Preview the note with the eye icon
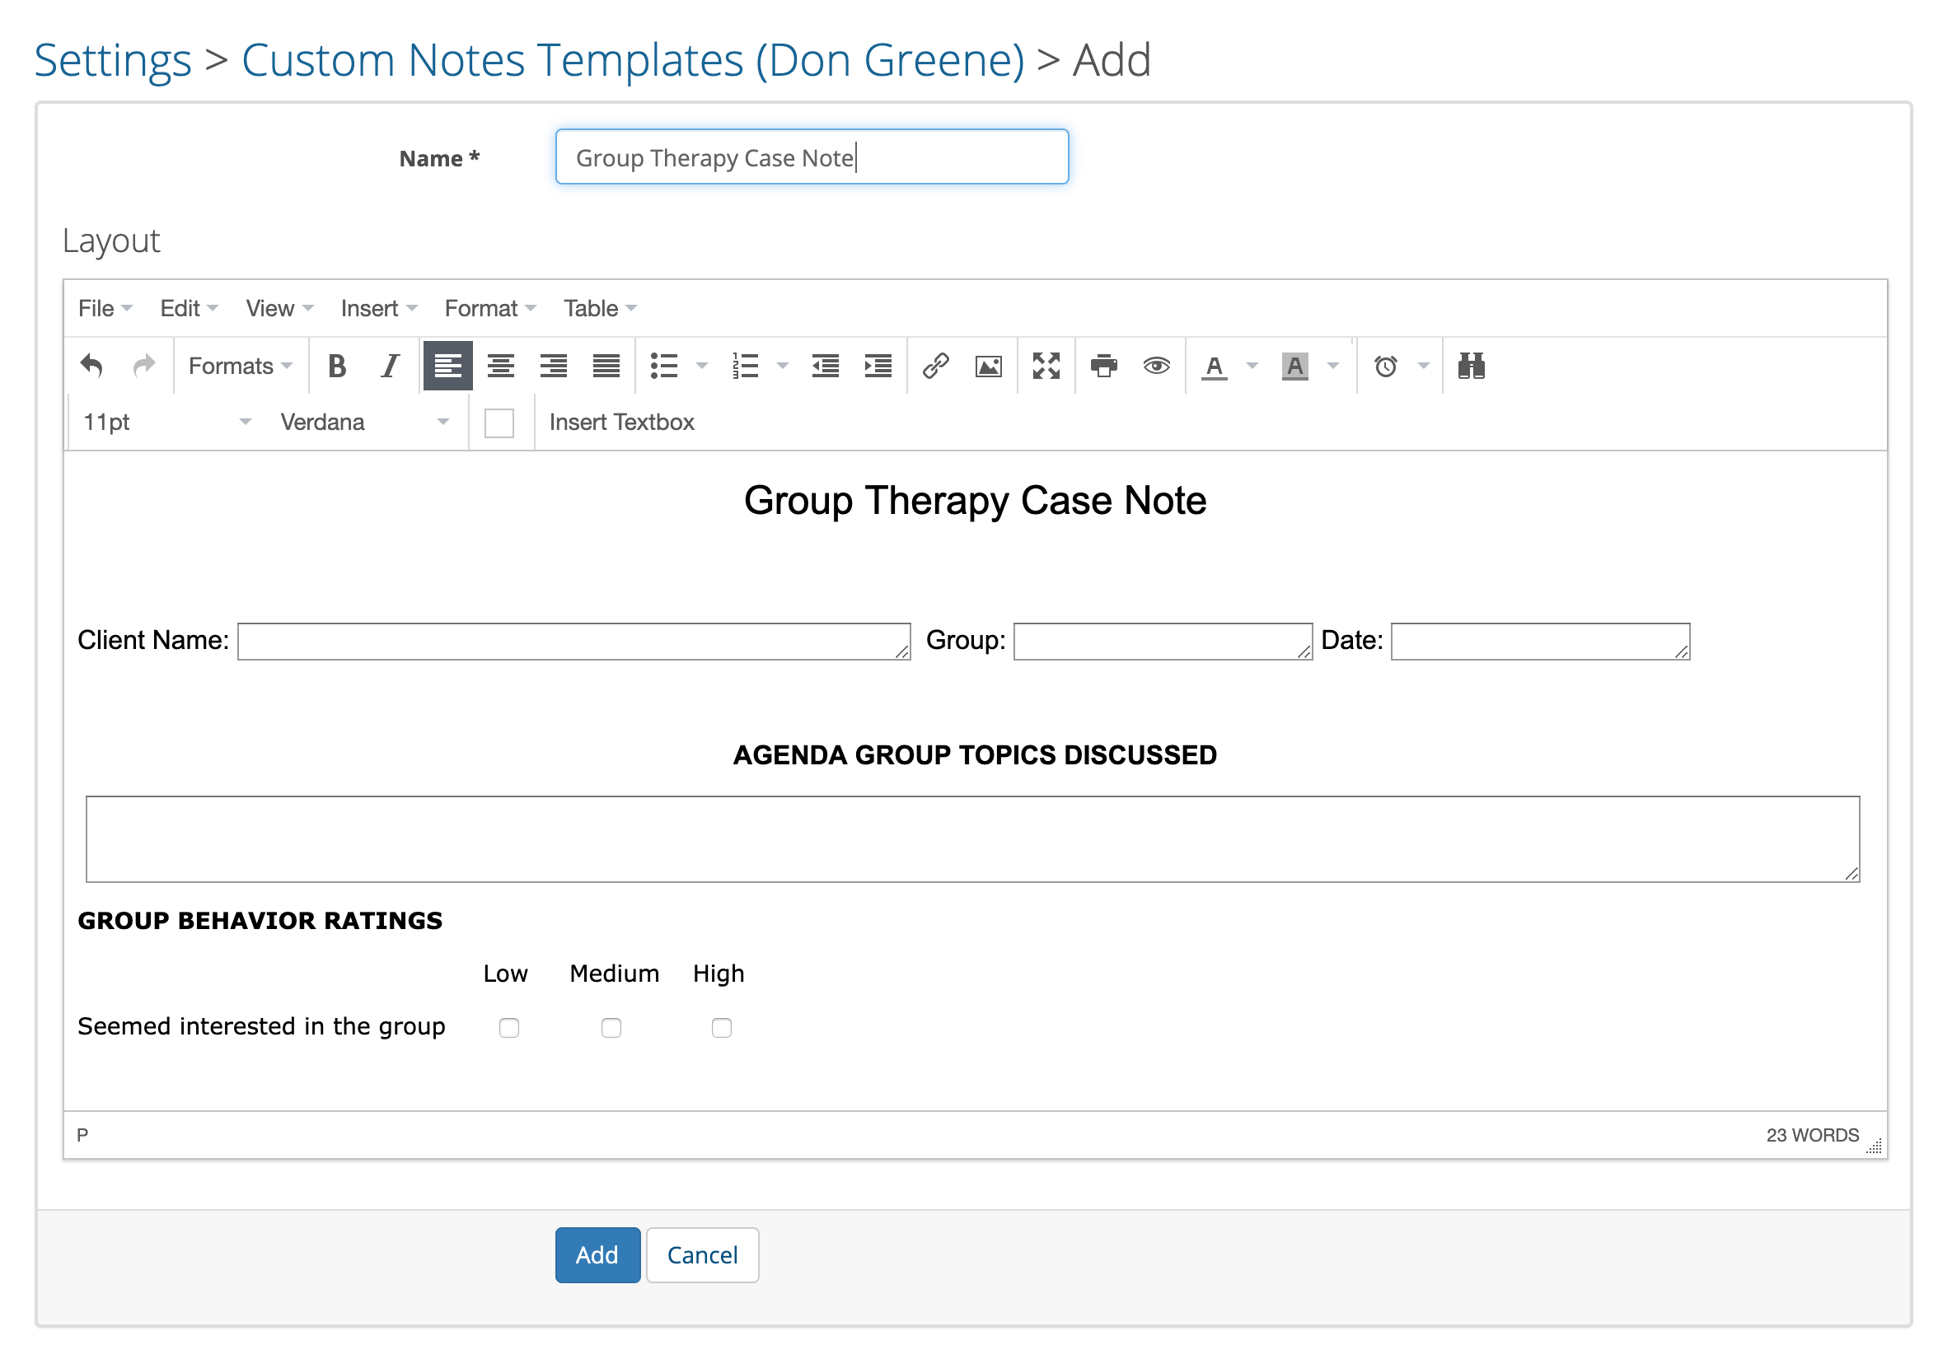 [x=1156, y=367]
